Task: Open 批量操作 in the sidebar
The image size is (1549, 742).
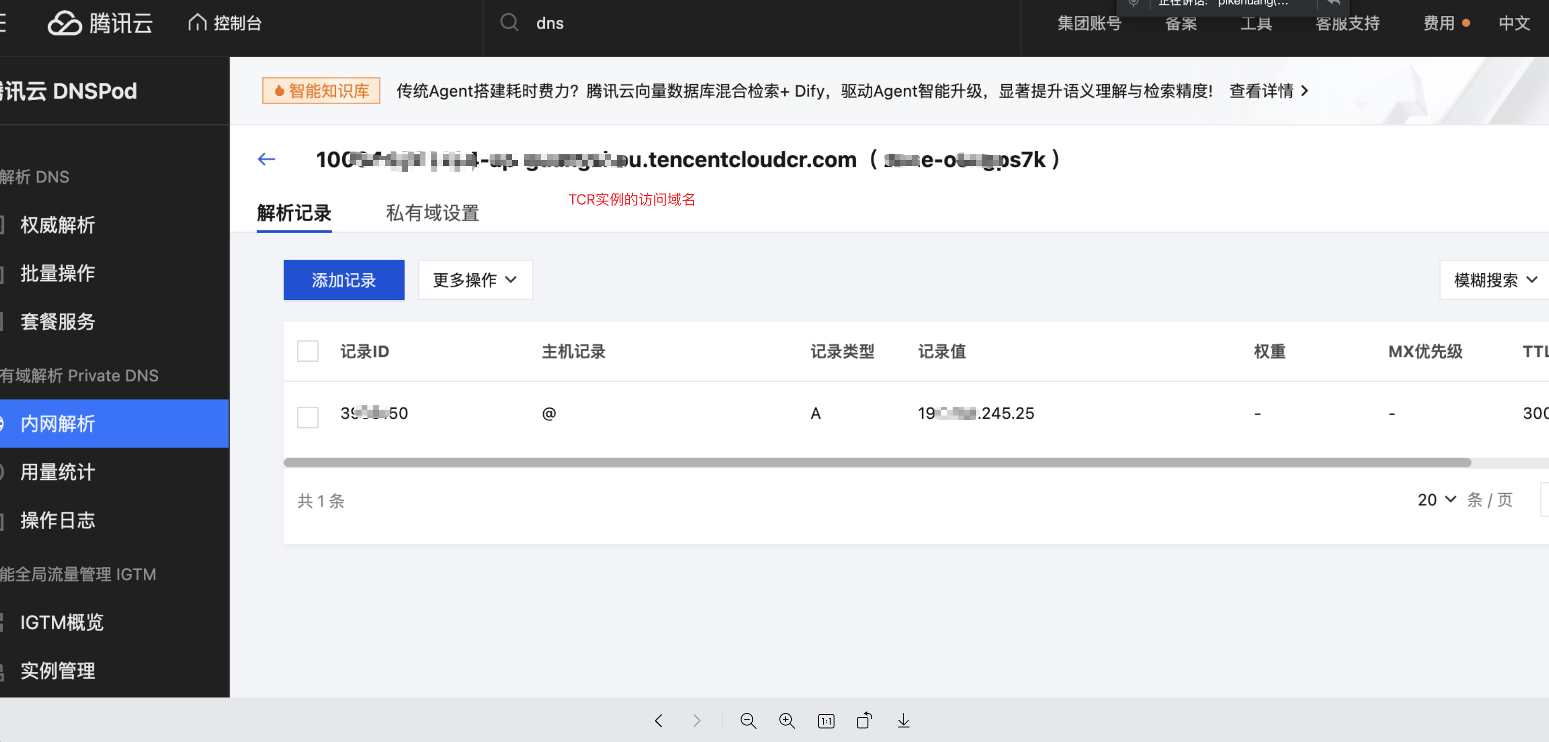Action: pyautogui.click(x=58, y=273)
